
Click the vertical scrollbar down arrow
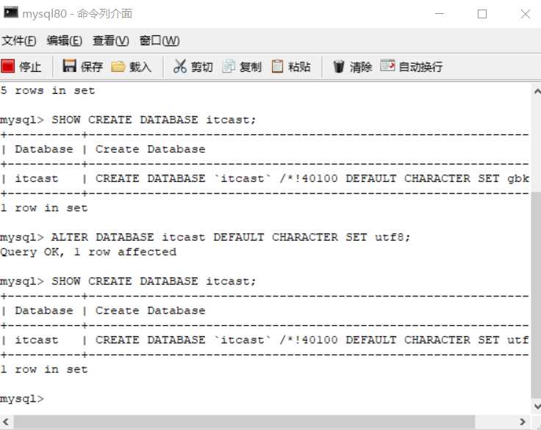click(537, 407)
